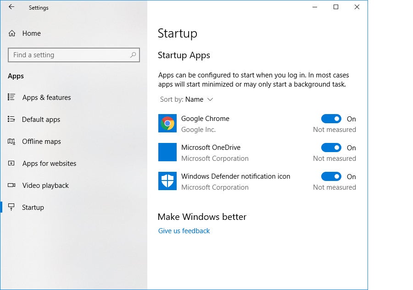
Task: Disable Microsoft OneDrive startup toggle
Action: point(331,148)
